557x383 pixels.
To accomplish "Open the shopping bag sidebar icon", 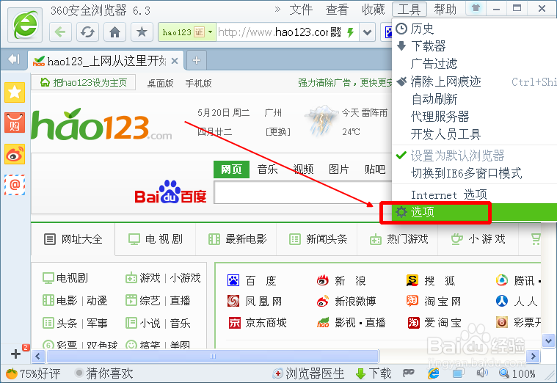I will [15, 123].
